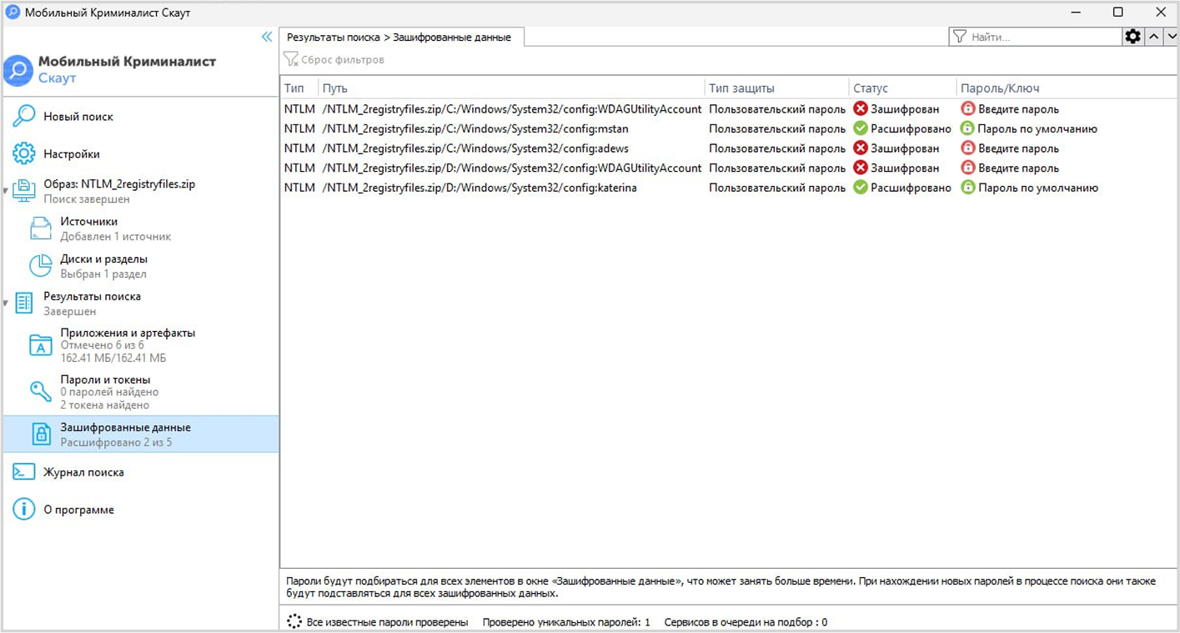
Task: Open About program sidebar item
Action: 78,510
